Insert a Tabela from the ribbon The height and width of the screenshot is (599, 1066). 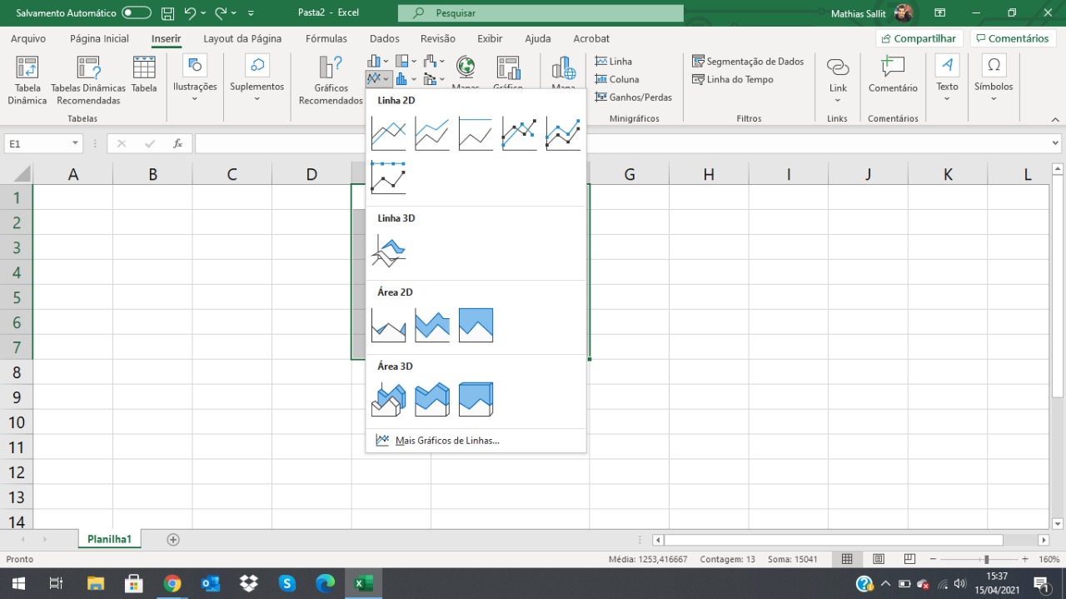[144, 75]
